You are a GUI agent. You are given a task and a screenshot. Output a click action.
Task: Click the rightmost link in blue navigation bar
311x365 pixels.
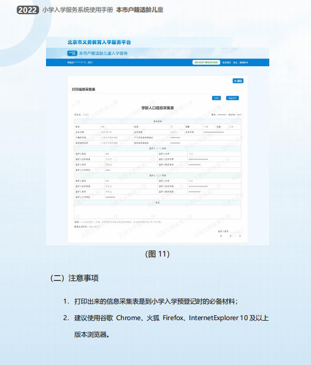(x=244, y=63)
